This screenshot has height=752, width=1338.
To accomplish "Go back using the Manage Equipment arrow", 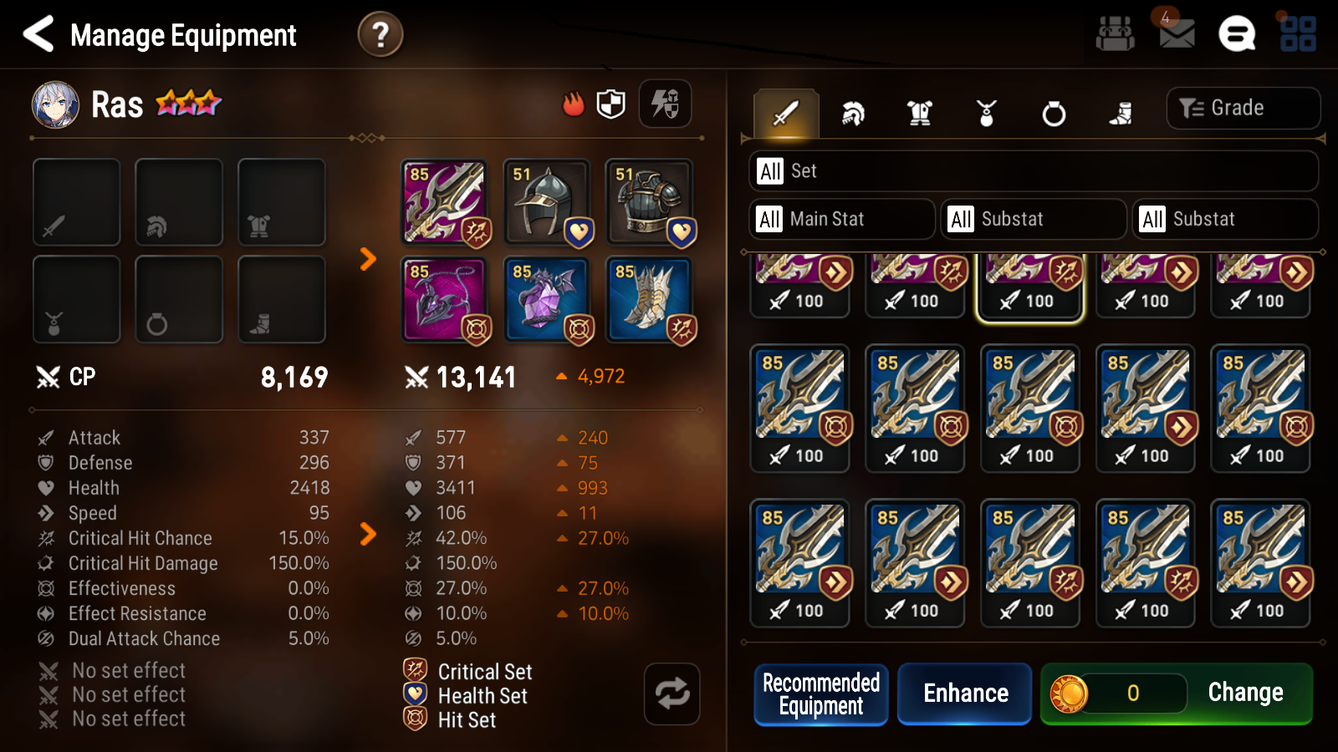I will [x=38, y=34].
